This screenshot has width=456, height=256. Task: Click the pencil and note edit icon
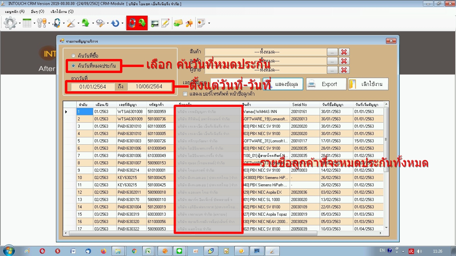pos(165,23)
